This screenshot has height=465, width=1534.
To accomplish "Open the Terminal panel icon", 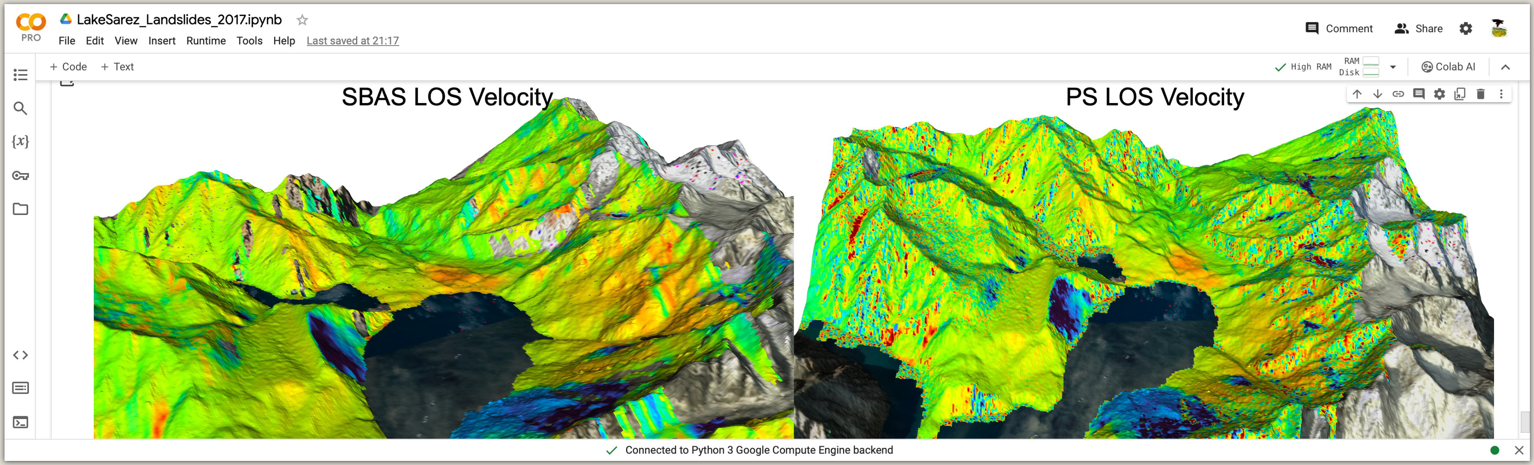I will (20, 422).
